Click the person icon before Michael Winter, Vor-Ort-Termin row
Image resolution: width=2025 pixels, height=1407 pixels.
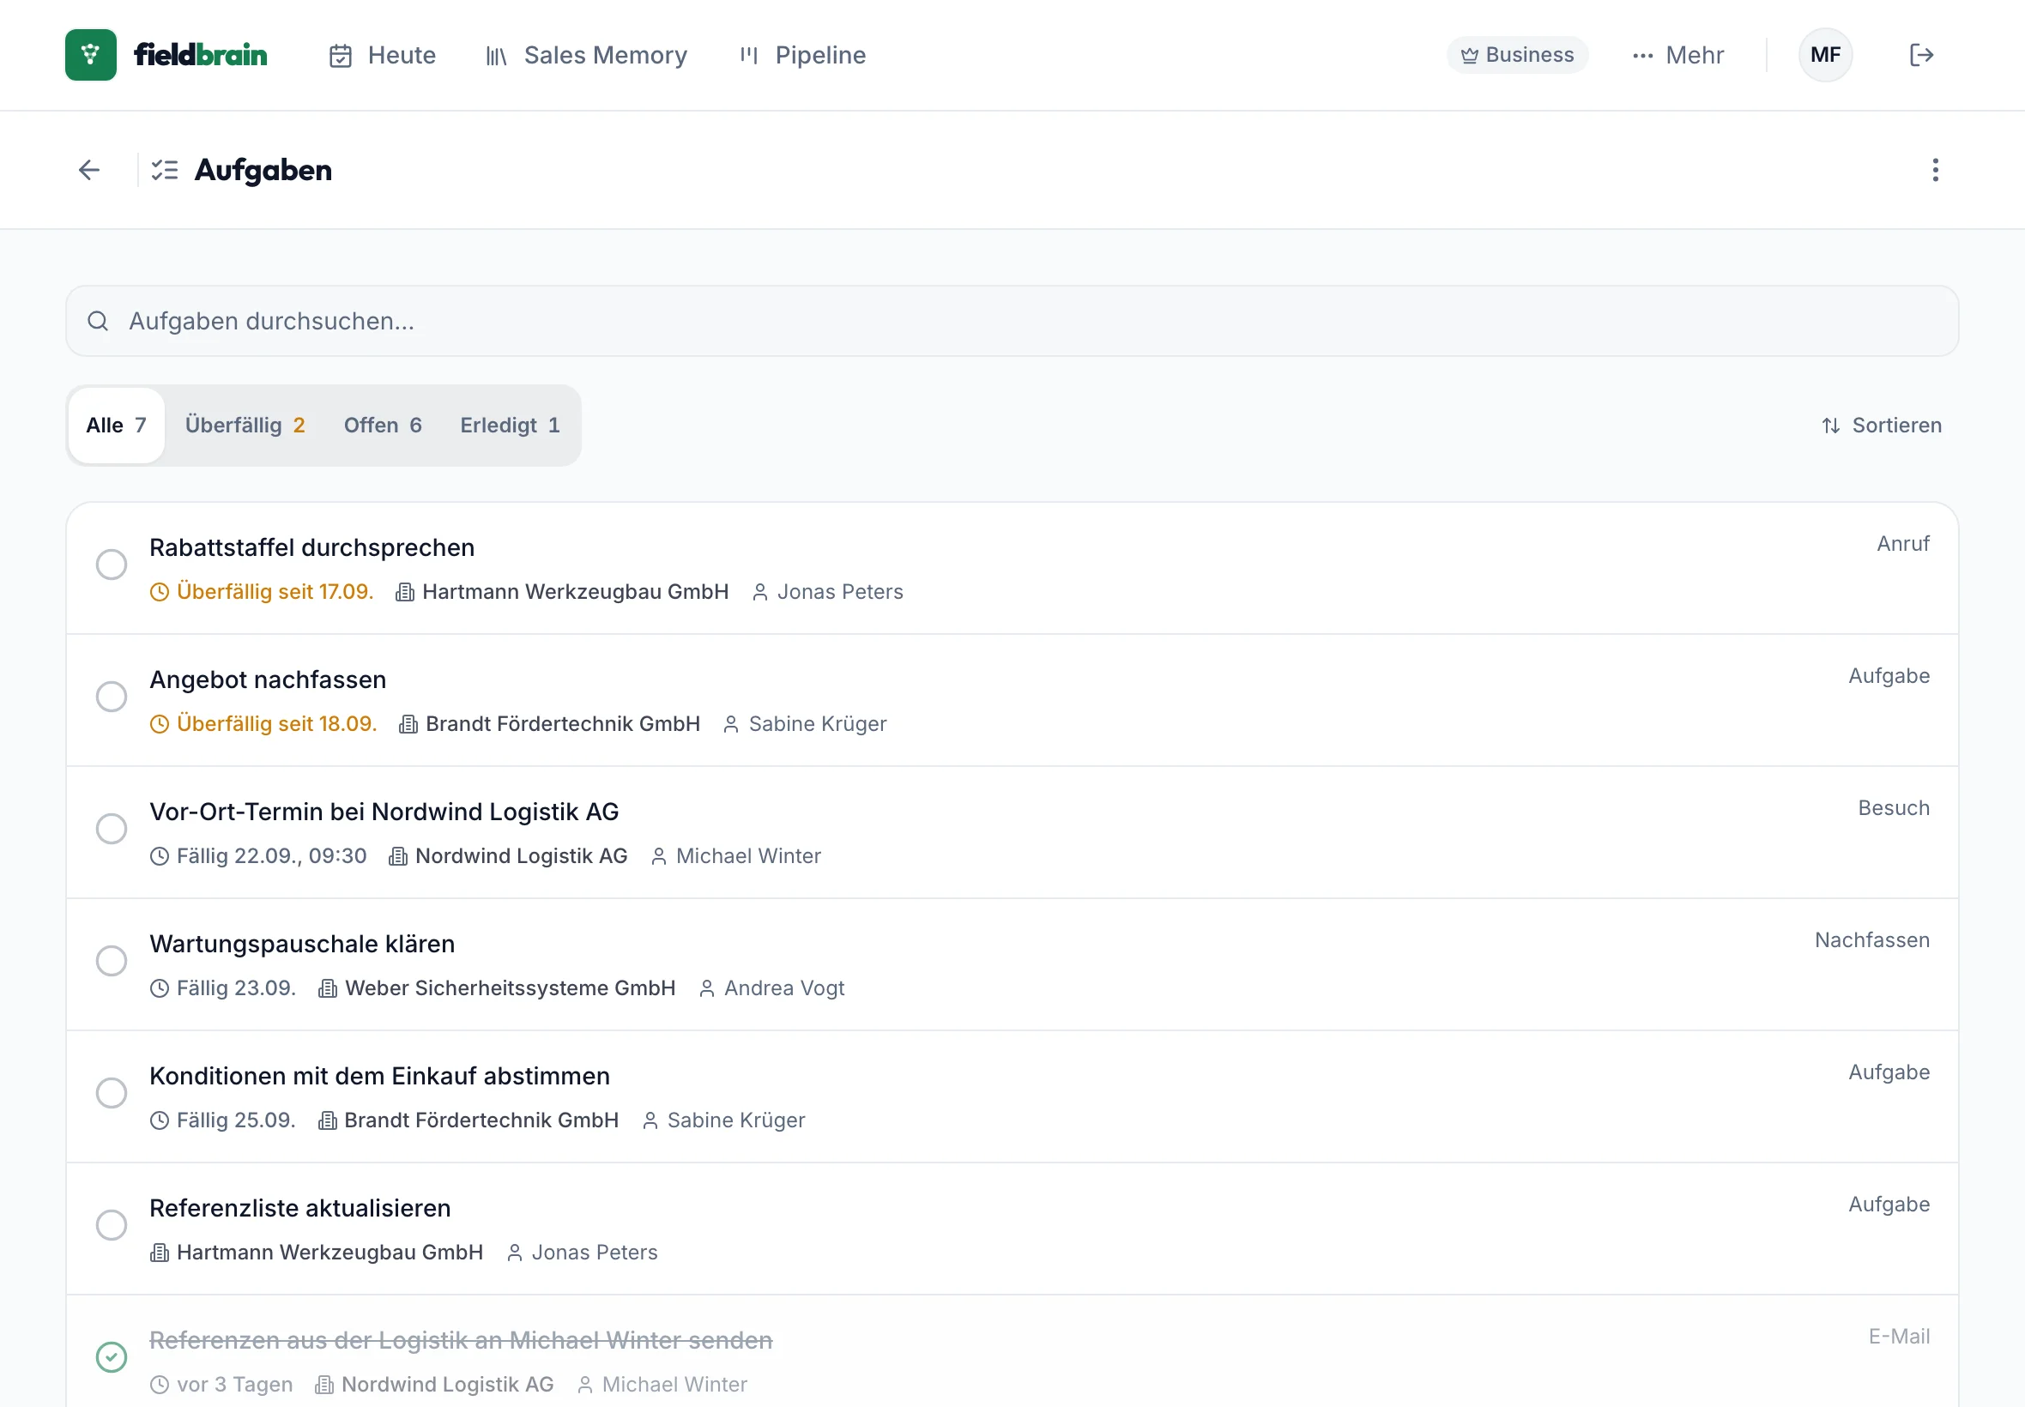tap(657, 857)
